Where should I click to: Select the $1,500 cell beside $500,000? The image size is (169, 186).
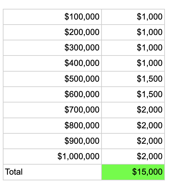coord(133,79)
